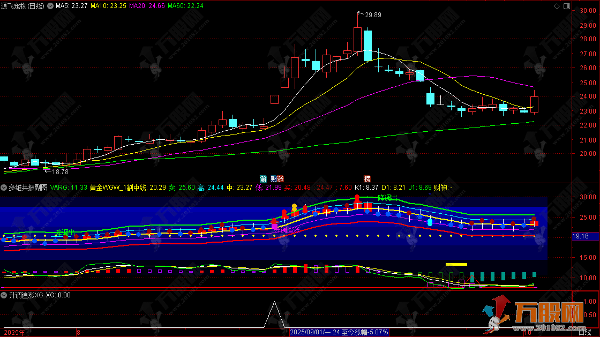Screen dimensions: 600x337
Task: Open the 多维共振副图 indicator dropdown arrow
Action: tap(4, 188)
